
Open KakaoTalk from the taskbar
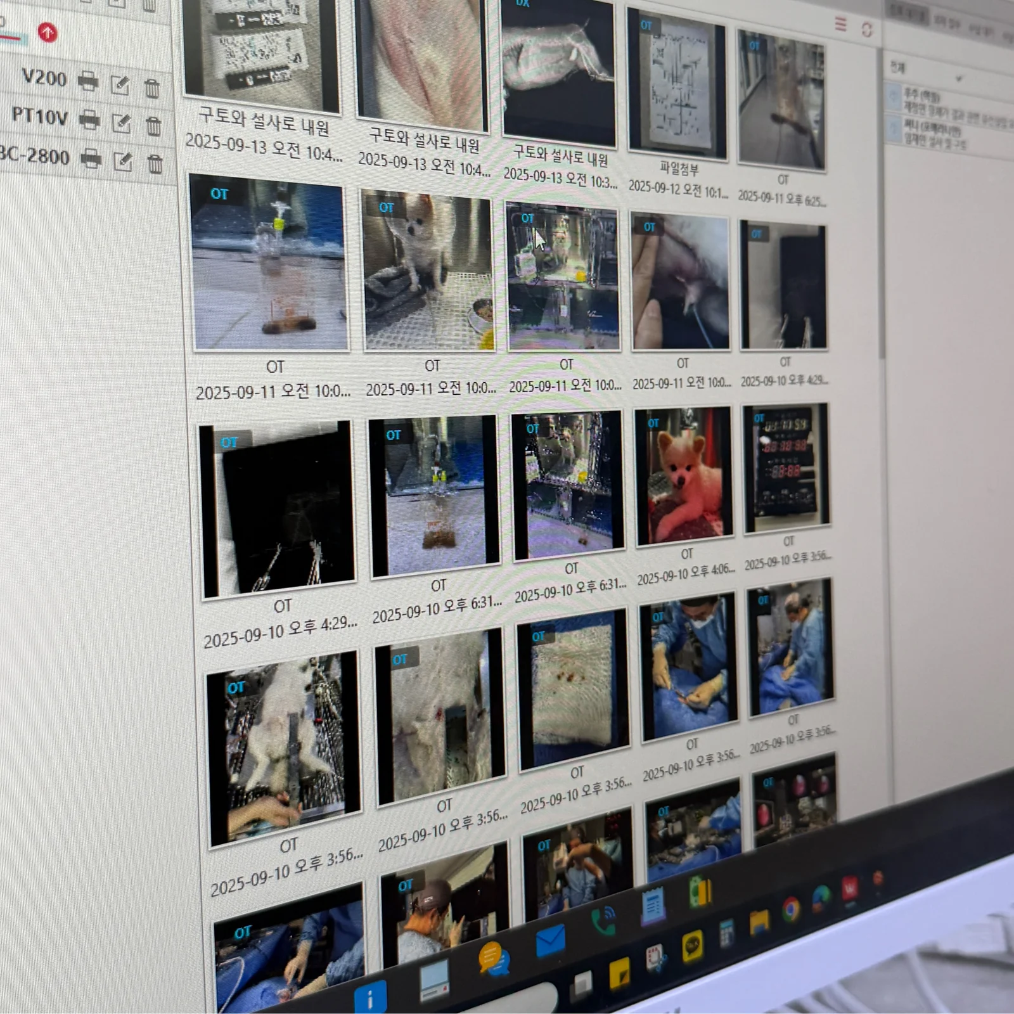click(693, 947)
